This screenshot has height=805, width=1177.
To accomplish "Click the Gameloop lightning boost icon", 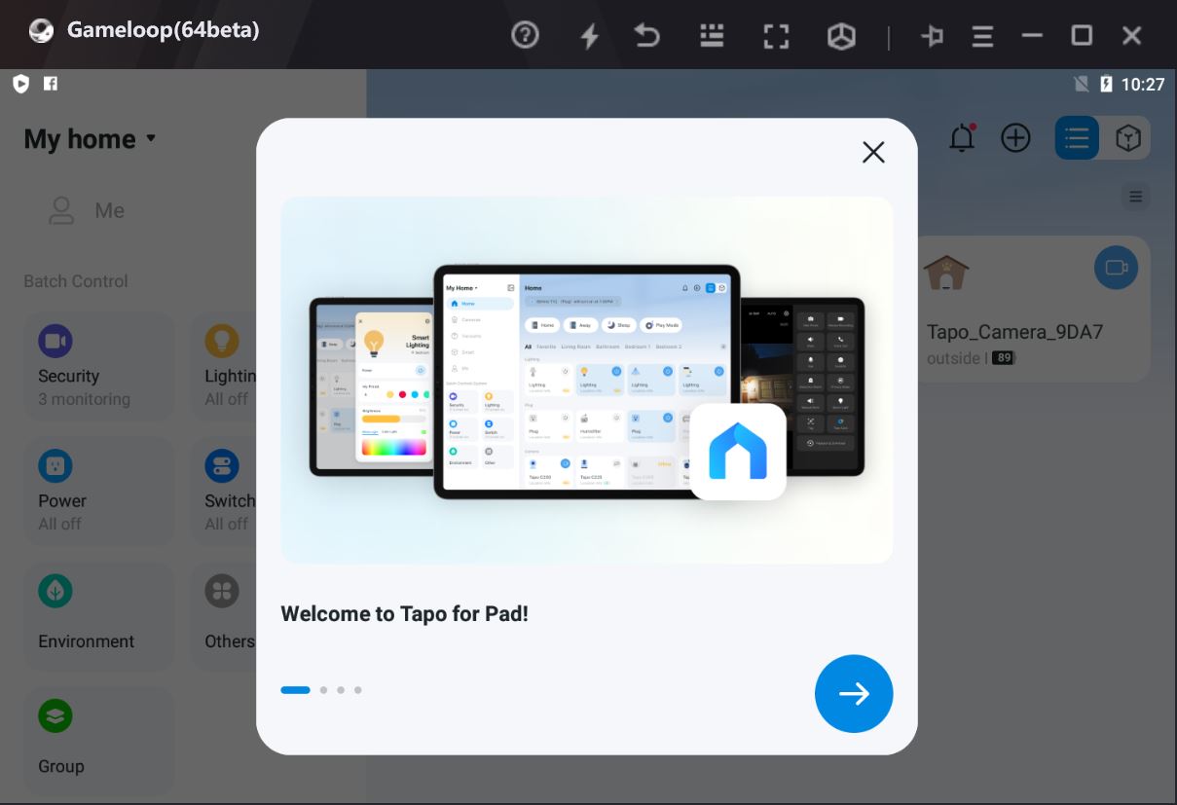I will tap(589, 36).
